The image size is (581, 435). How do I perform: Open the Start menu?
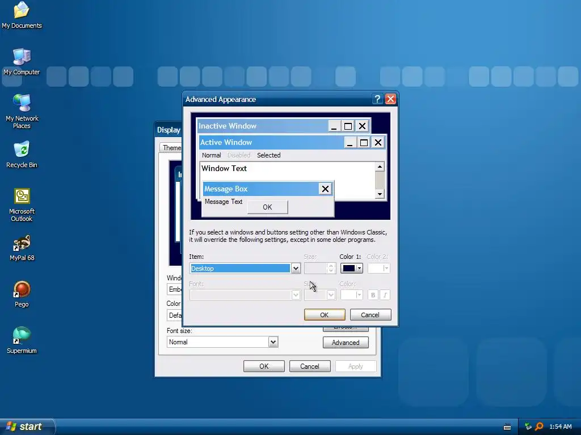point(27,427)
